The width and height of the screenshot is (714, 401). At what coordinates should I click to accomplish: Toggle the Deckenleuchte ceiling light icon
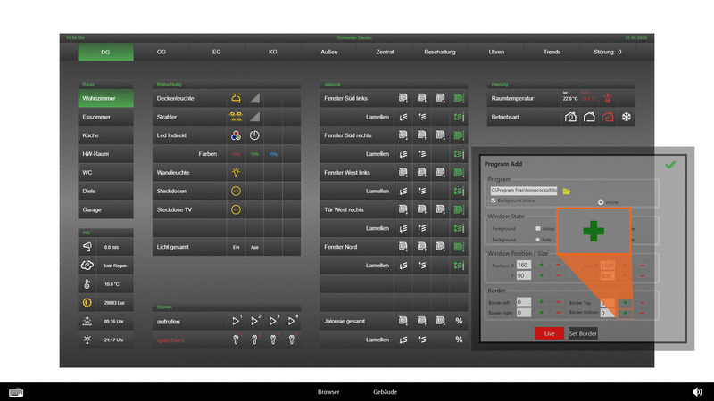click(236, 98)
